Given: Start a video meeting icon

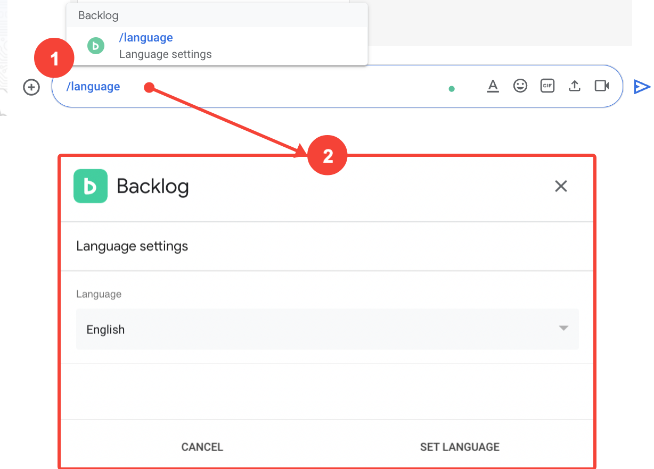Looking at the screenshot, I should coord(602,86).
